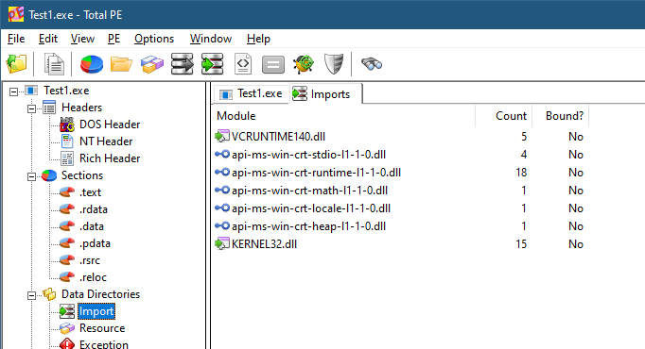Select KERNEL32.dll module name
The image size is (645, 349).
pos(264,244)
